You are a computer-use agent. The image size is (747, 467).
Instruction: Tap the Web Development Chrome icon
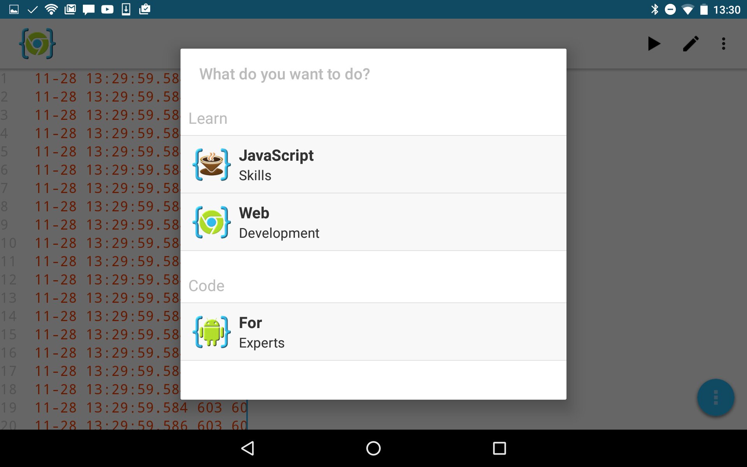[x=212, y=222]
